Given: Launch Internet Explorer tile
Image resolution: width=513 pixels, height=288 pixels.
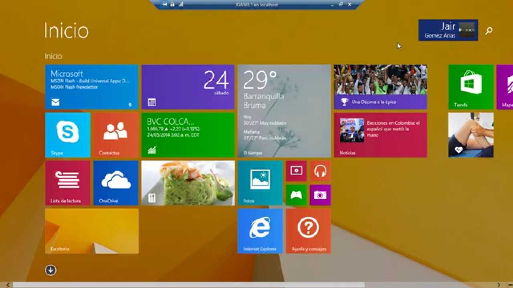Looking at the screenshot, I should click(x=260, y=231).
